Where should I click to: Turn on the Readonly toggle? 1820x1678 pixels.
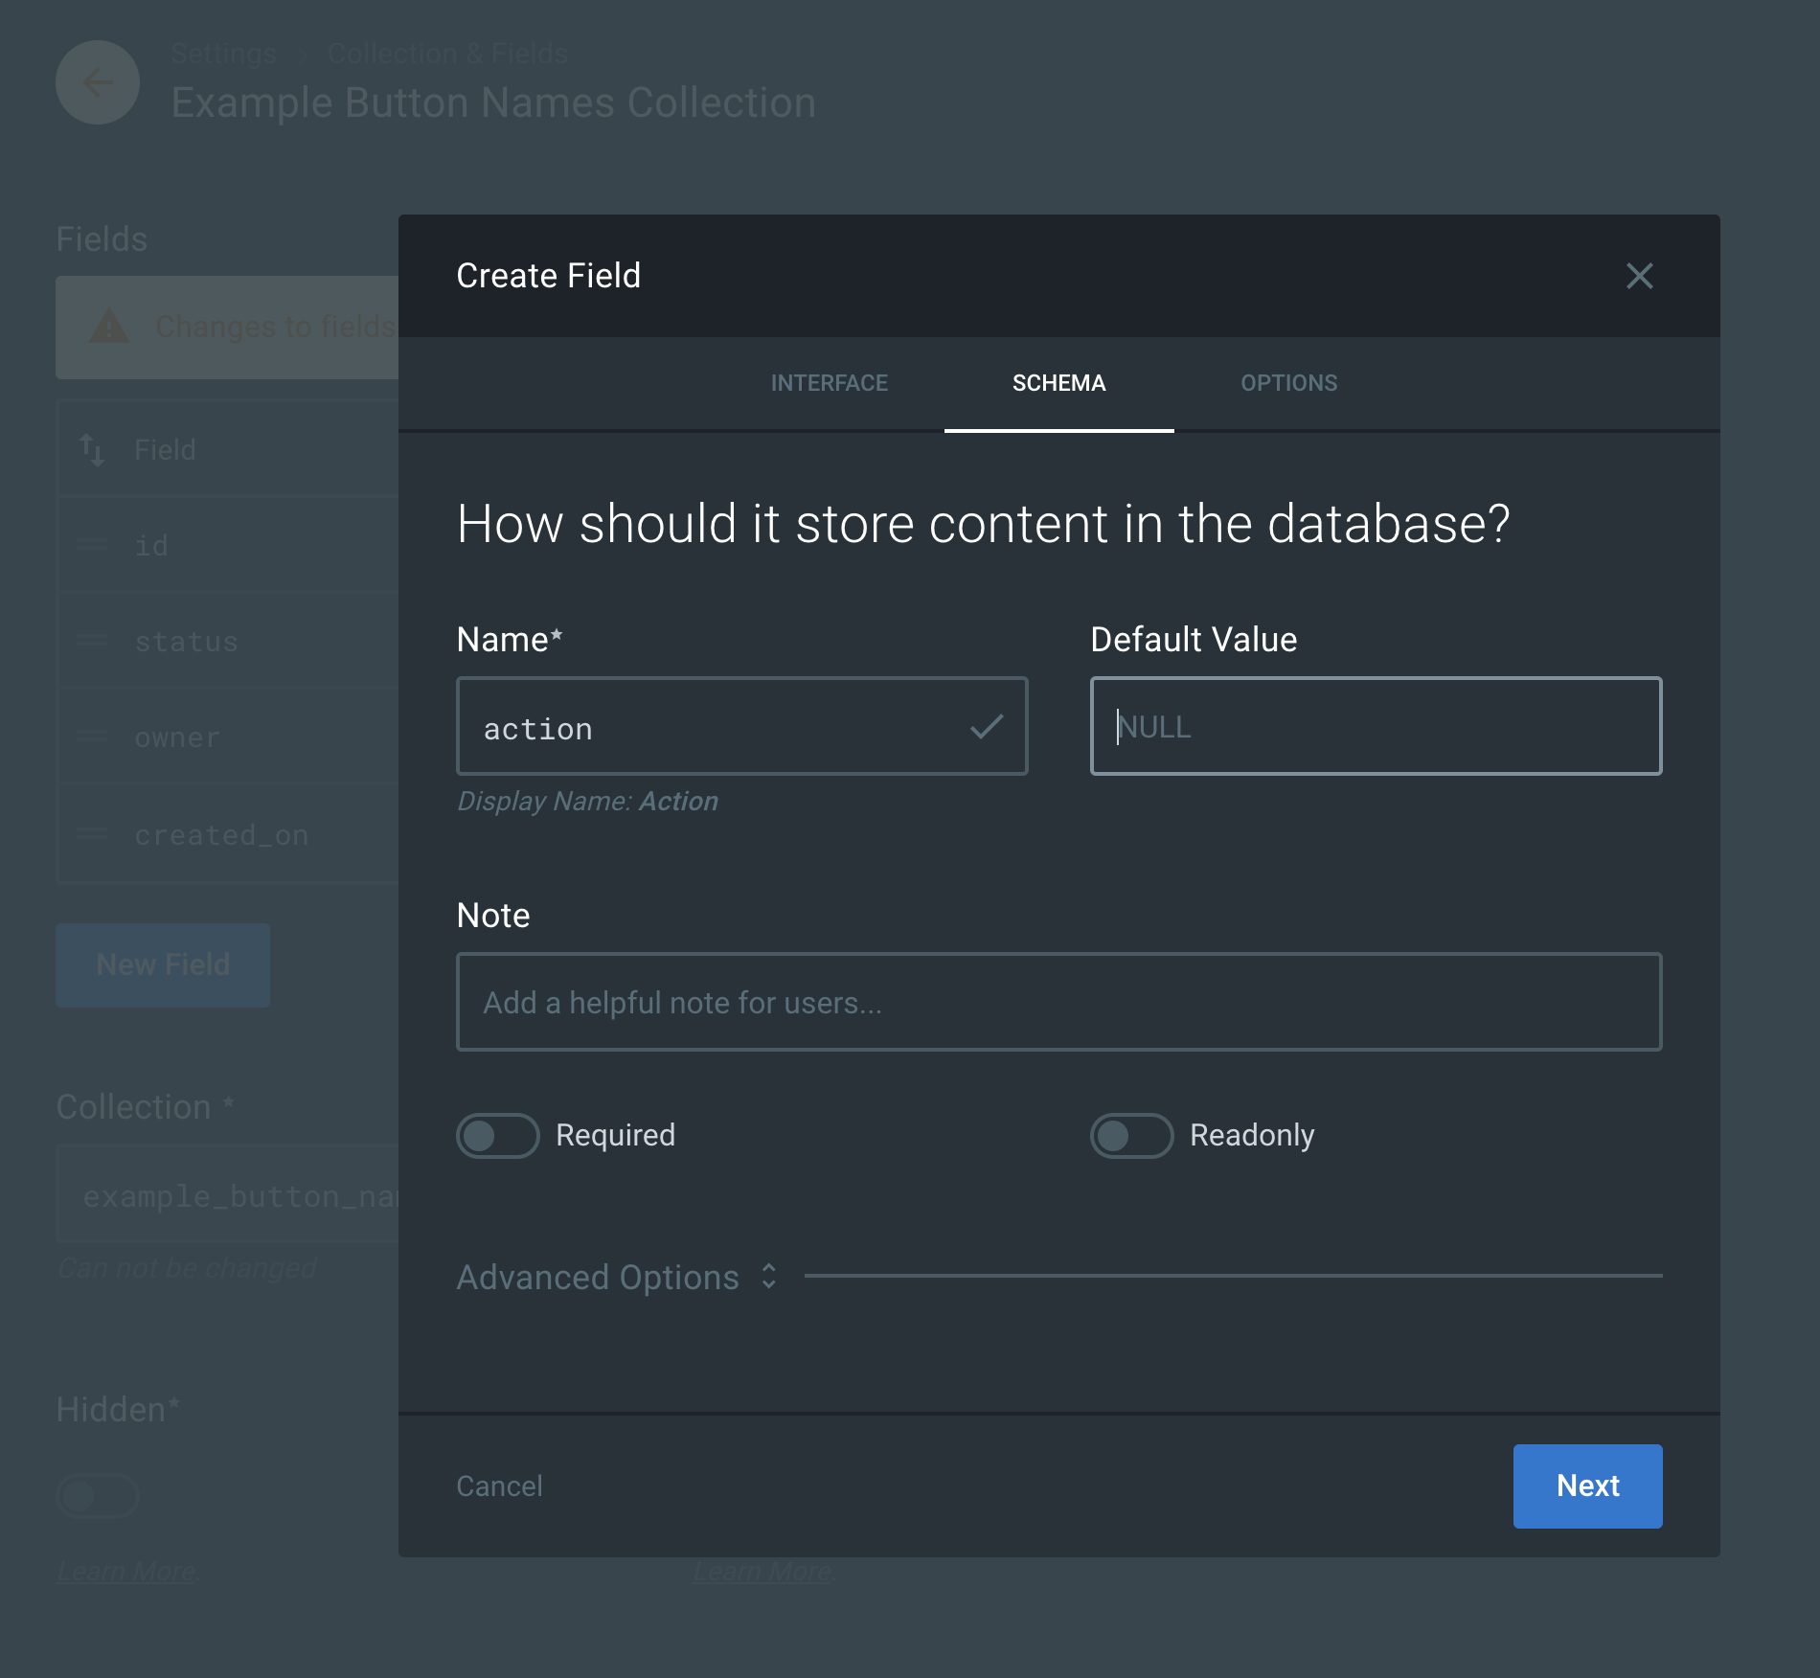[1132, 1136]
